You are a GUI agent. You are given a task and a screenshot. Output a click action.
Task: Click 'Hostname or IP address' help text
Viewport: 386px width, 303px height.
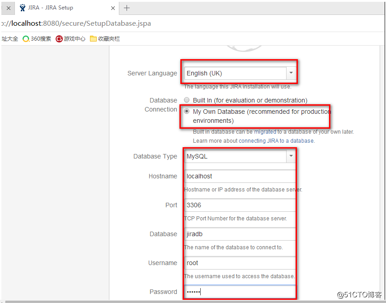(x=243, y=190)
